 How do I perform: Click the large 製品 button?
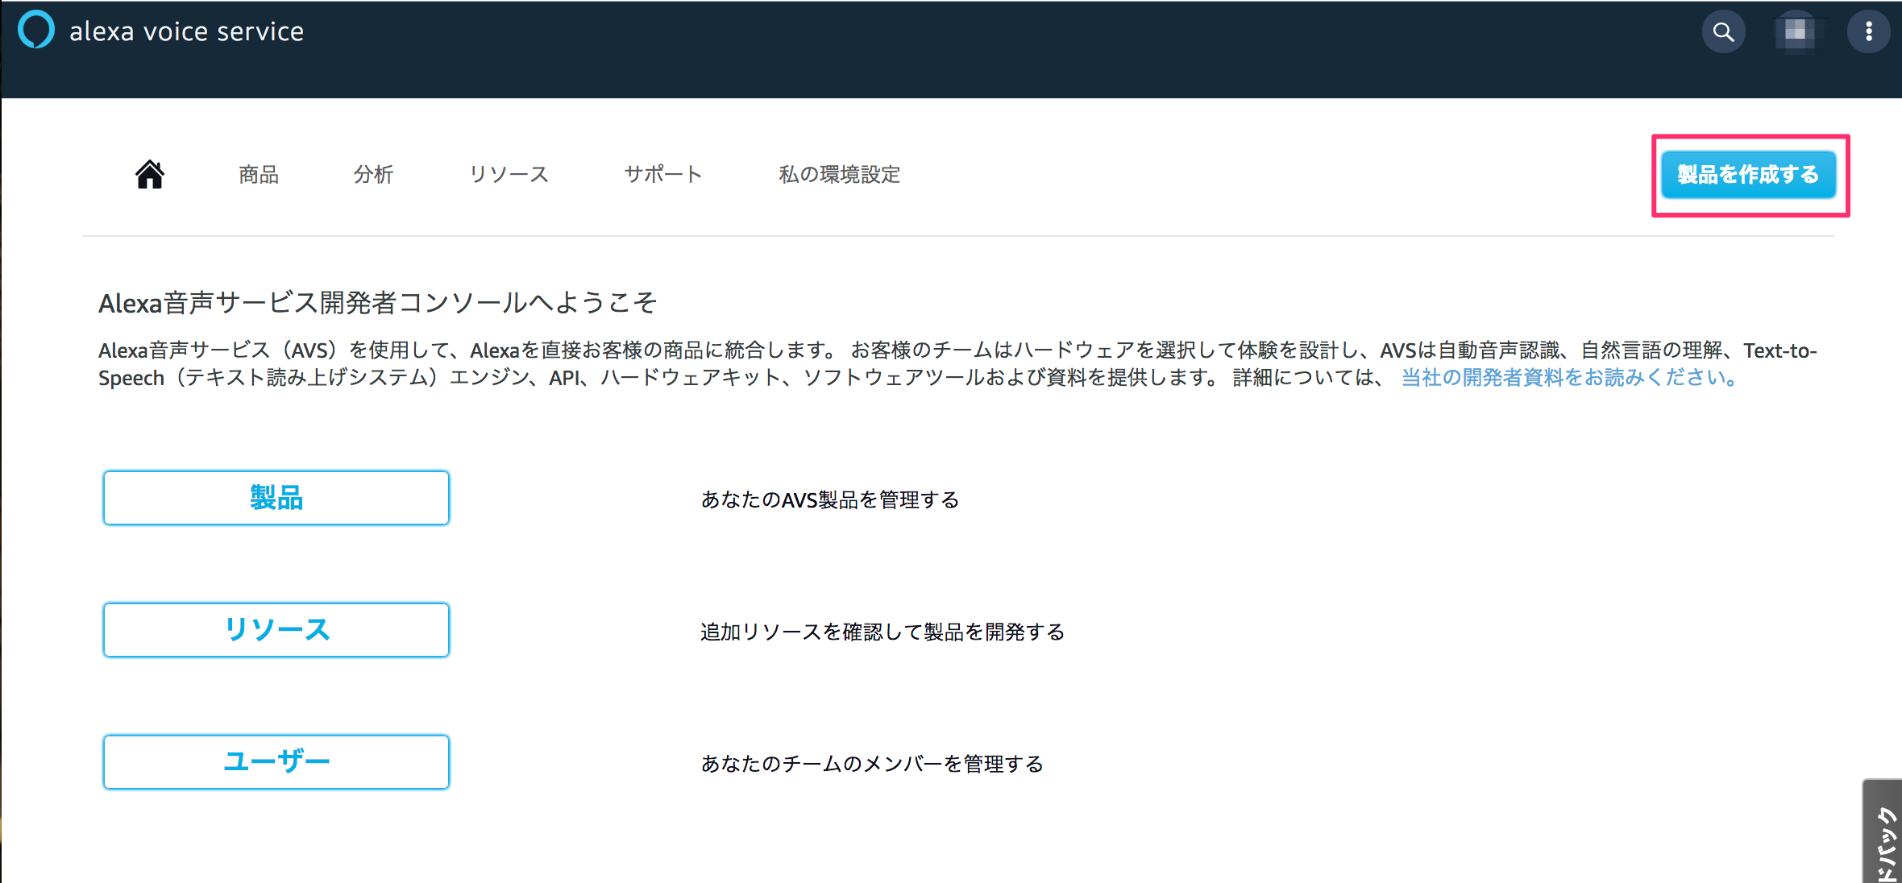[276, 498]
